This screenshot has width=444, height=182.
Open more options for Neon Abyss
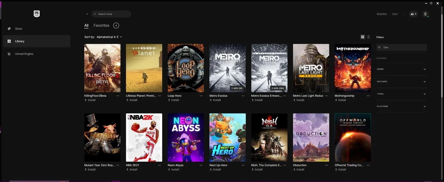(x=201, y=165)
